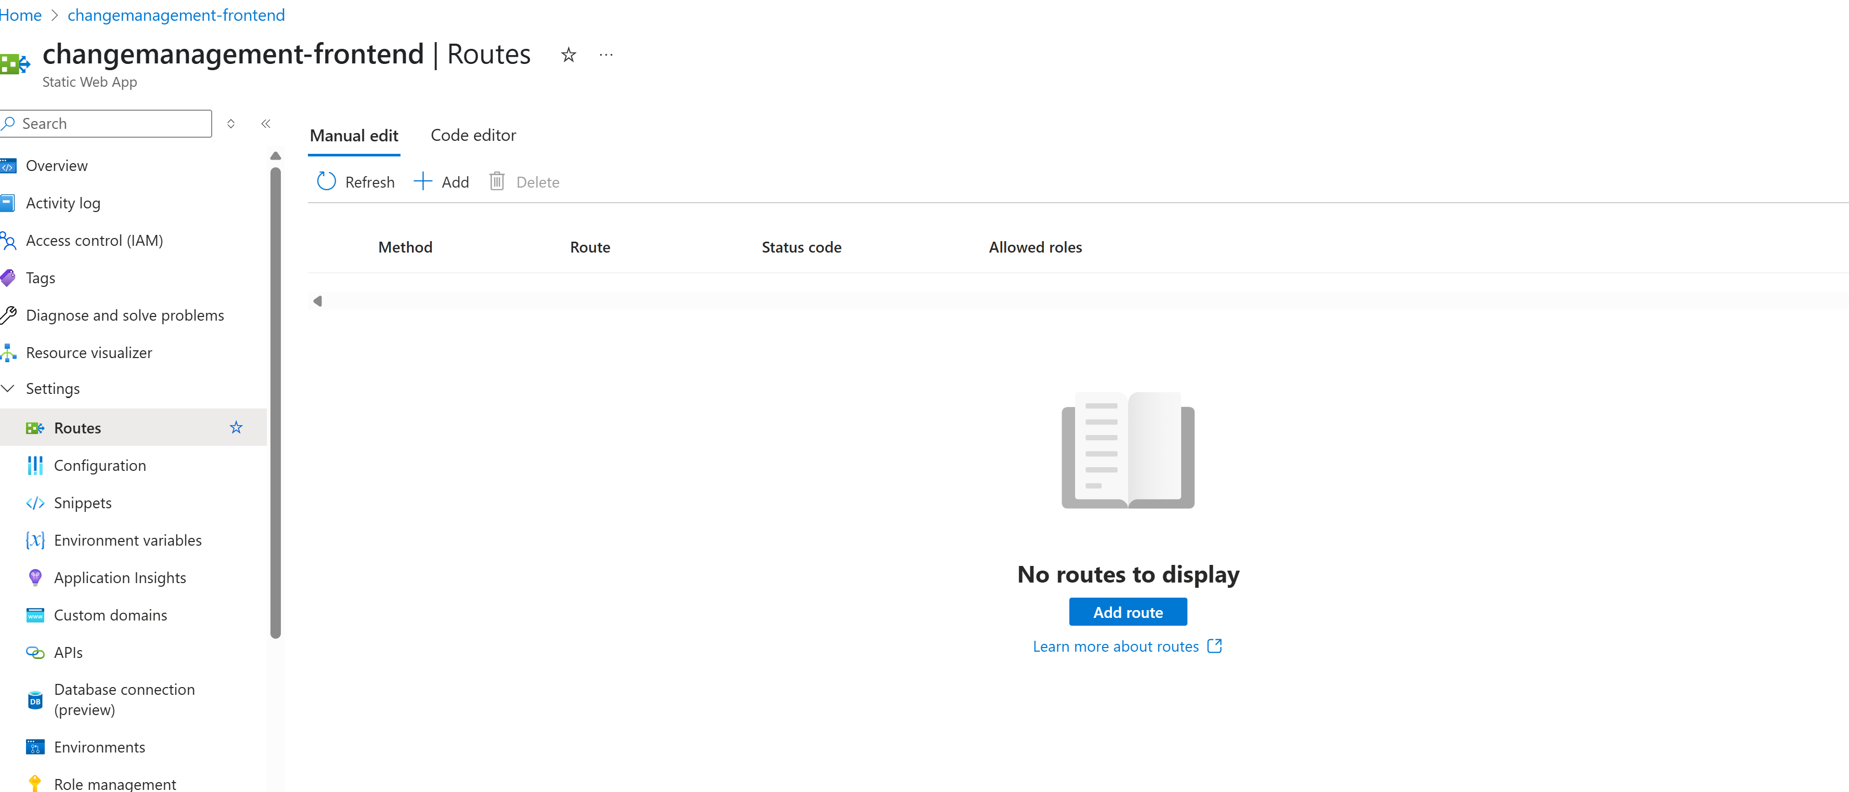Image resolution: width=1849 pixels, height=792 pixels.
Task: Open Learn more about routes link
Action: 1127,646
